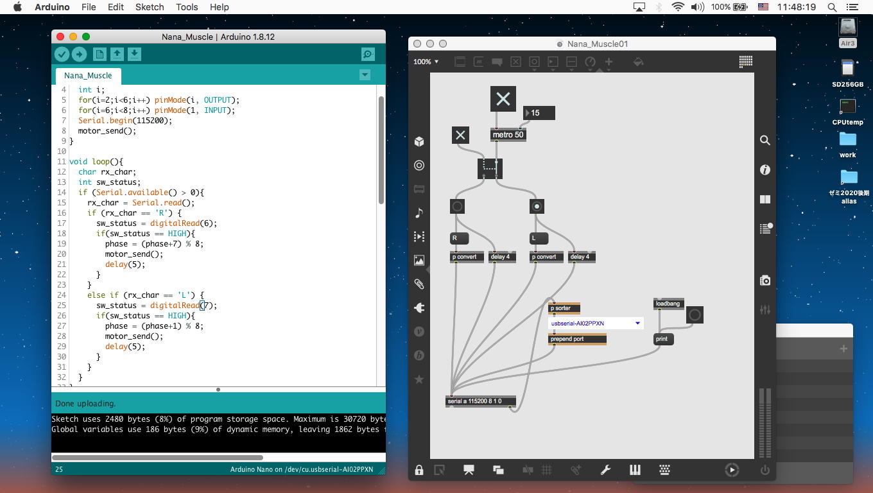Open the Arduino Serial Monitor
Image resolution: width=873 pixels, height=493 pixels.
368,55
